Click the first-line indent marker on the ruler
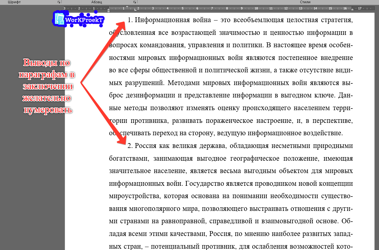The height and width of the screenshot is (250, 379). [127, 6]
